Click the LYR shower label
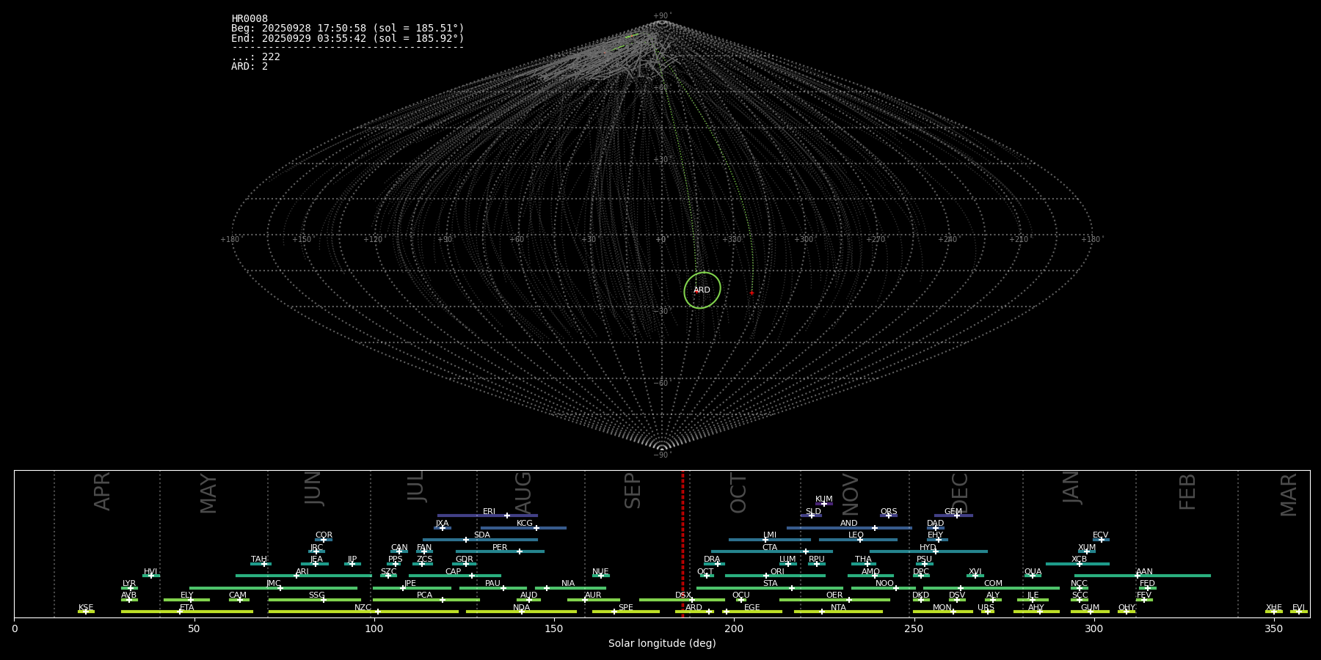 pyautogui.click(x=129, y=583)
